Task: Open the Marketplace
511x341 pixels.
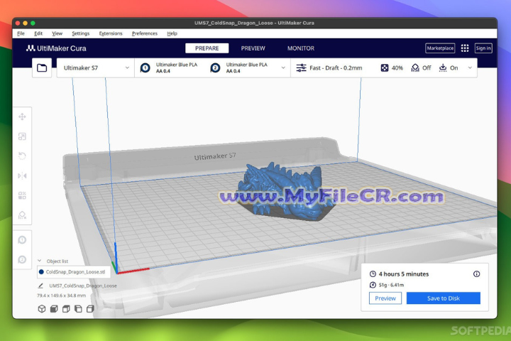Action: pyautogui.click(x=440, y=48)
